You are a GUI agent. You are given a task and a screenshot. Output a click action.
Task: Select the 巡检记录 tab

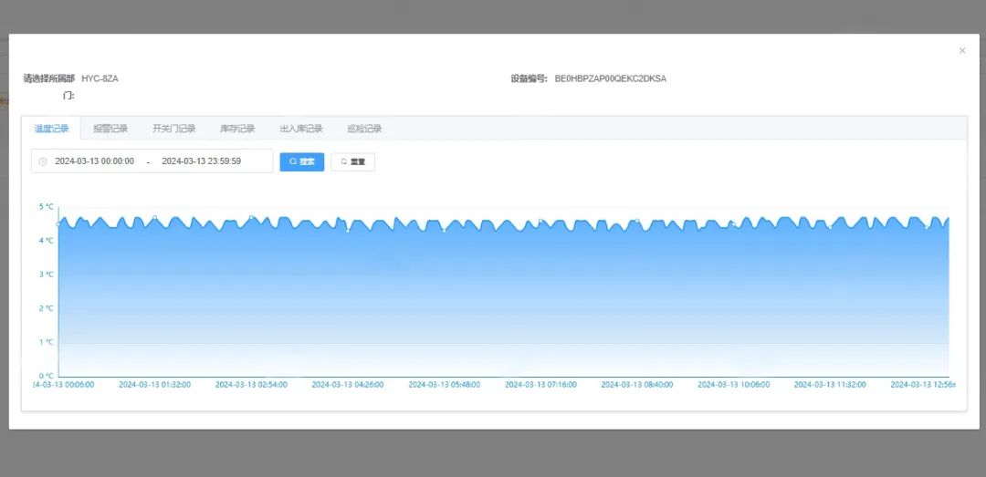364,129
